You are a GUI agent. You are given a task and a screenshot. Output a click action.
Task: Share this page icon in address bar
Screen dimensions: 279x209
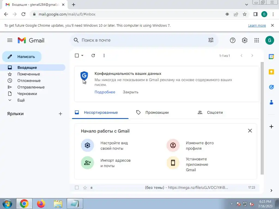coord(236,14)
